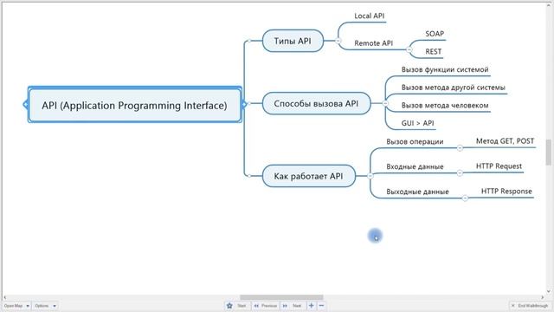Screen dimensions: 554x312
Task: Select Вызов метода человеком subtopic
Action: (445, 106)
